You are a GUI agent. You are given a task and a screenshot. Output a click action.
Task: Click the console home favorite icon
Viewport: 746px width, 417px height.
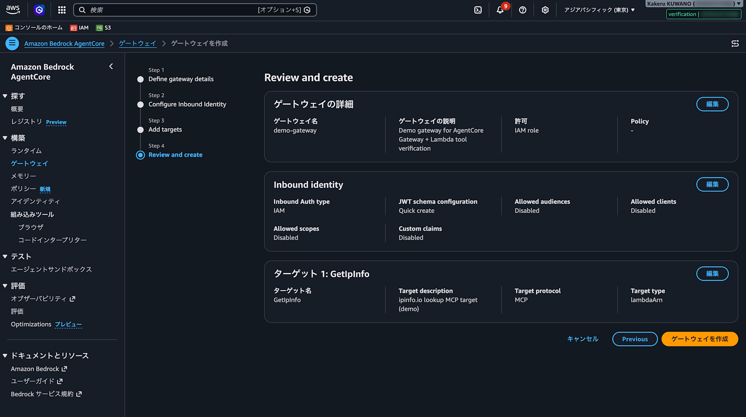coord(9,28)
